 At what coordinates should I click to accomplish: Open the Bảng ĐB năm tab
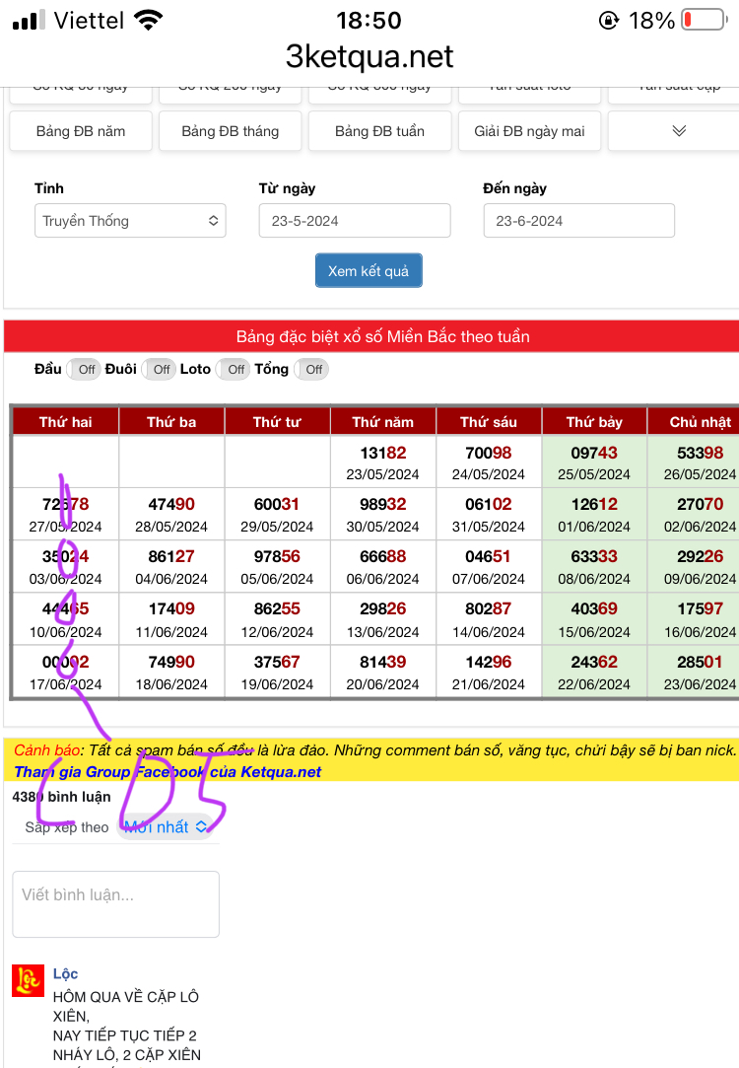click(x=81, y=131)
